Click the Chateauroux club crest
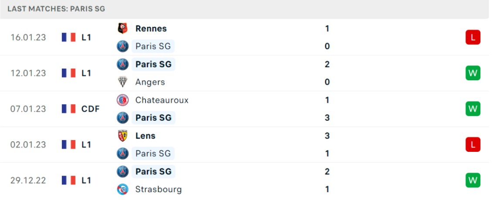The width and height of the screenshot is (493, 200). pos(123,100)
